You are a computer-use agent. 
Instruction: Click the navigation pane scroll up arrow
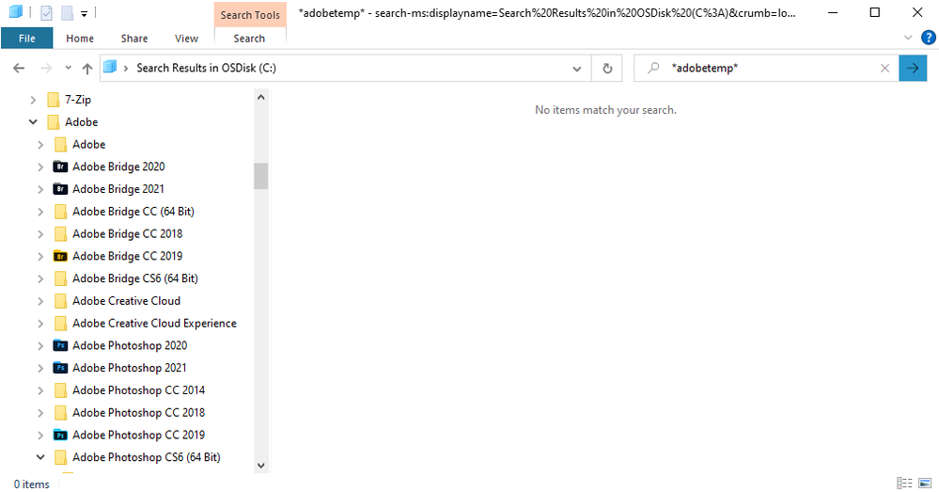[x=260, y=97]
